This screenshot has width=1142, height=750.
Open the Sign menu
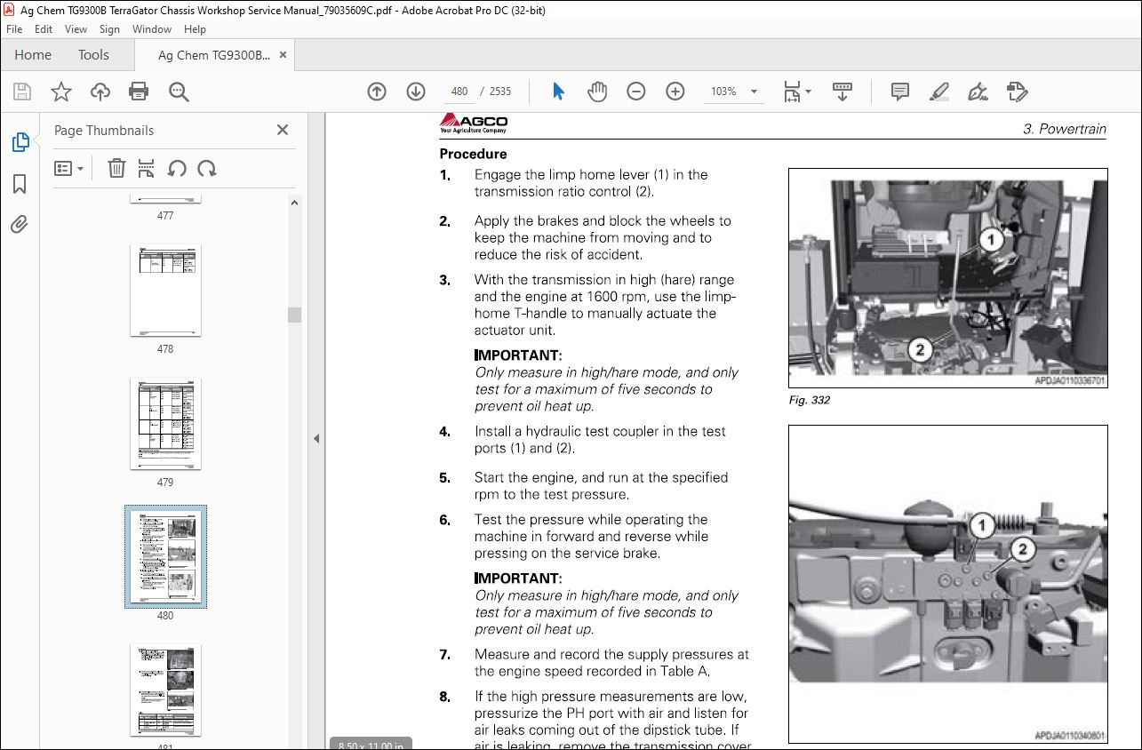coord(109,29)
